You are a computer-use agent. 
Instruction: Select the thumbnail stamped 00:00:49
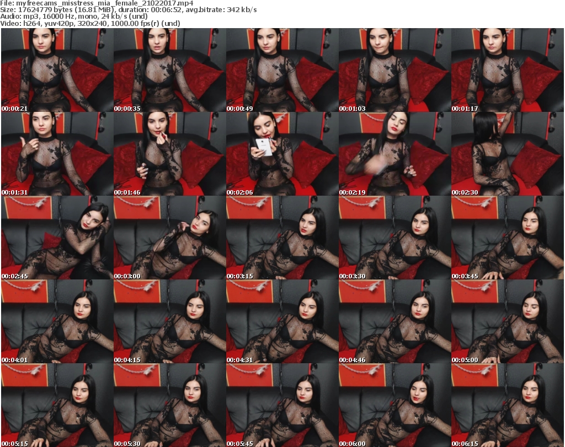click(x=282, y=70)
